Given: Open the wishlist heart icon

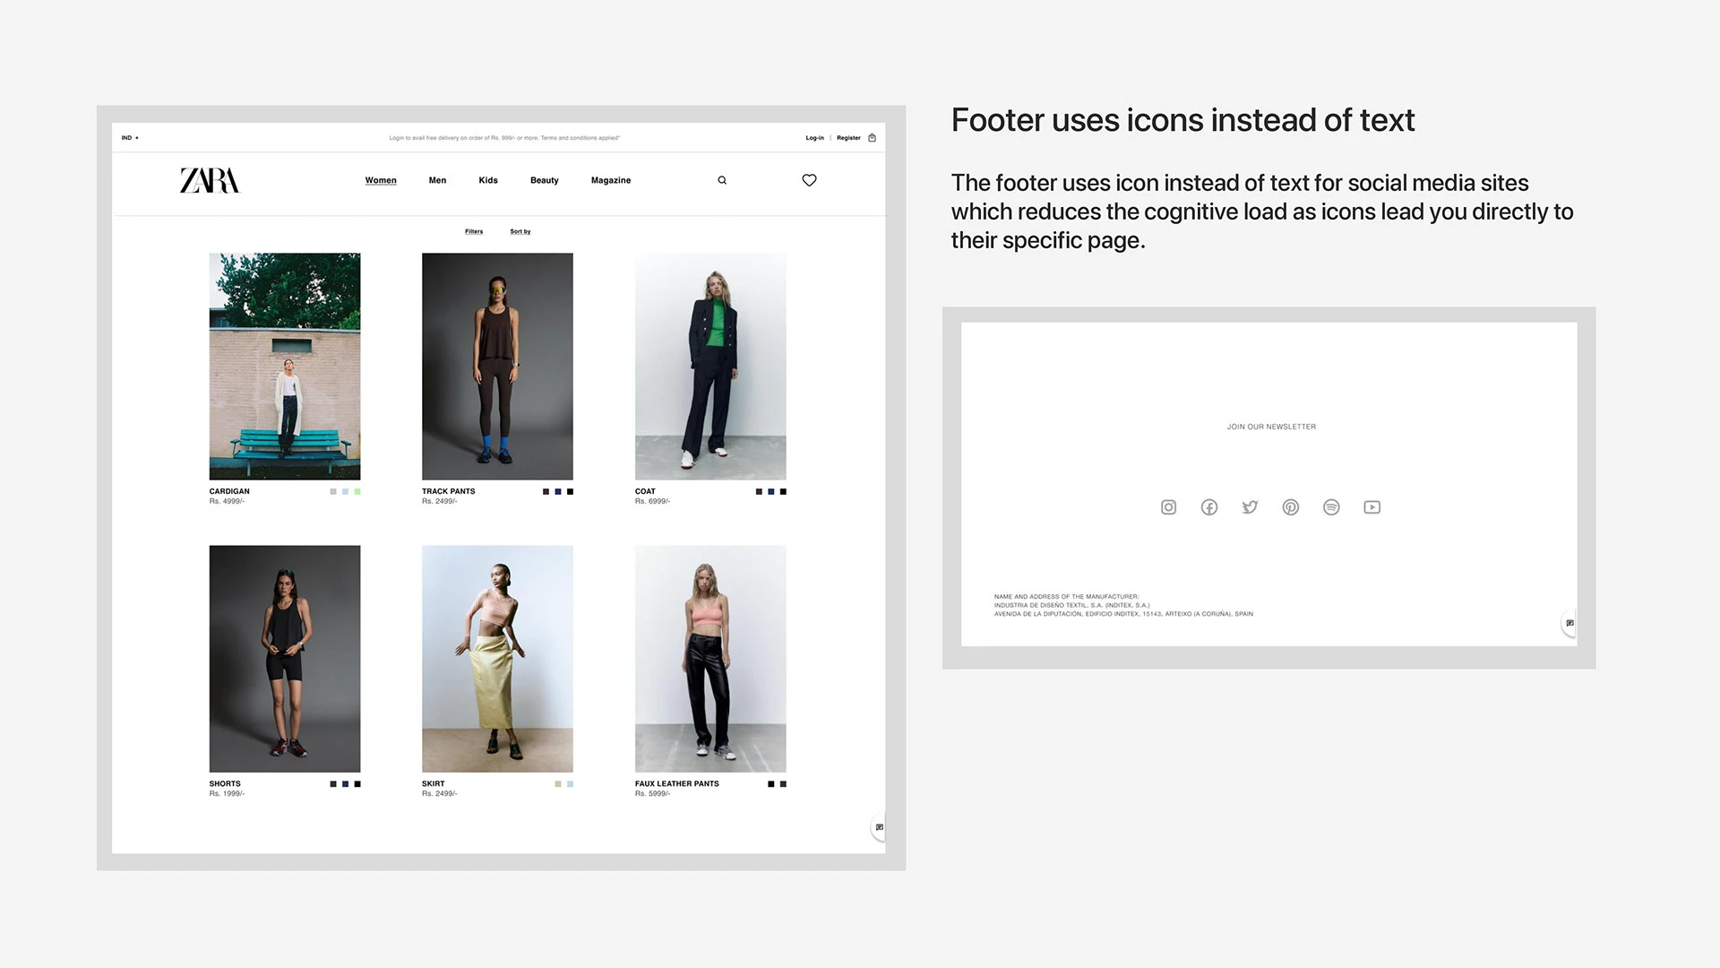Looking at the screenshot, I should [x=809, y=180].
